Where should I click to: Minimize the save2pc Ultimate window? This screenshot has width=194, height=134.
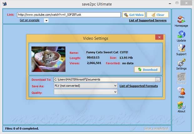[x=170, y=3]
